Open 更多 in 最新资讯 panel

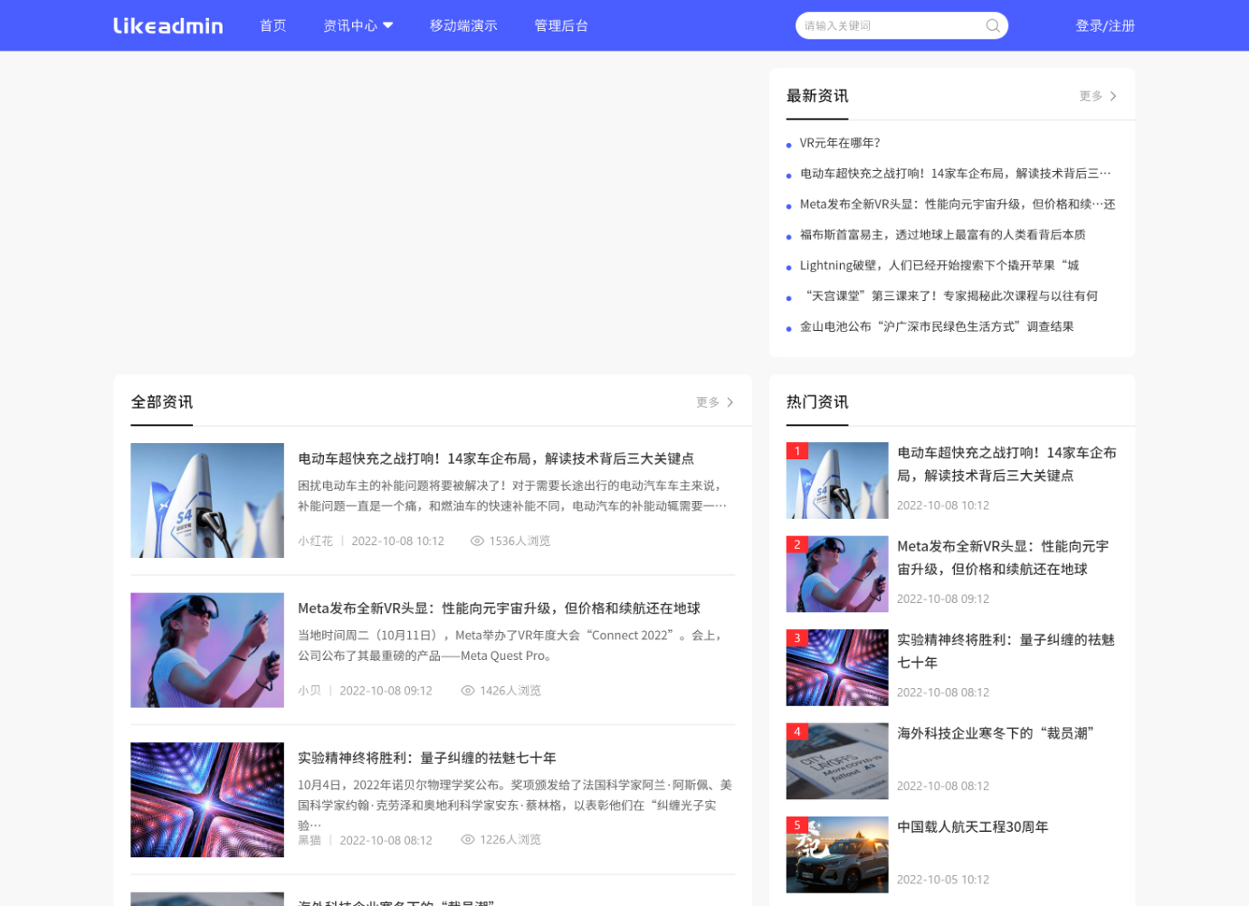click(x=1097, y=96)
